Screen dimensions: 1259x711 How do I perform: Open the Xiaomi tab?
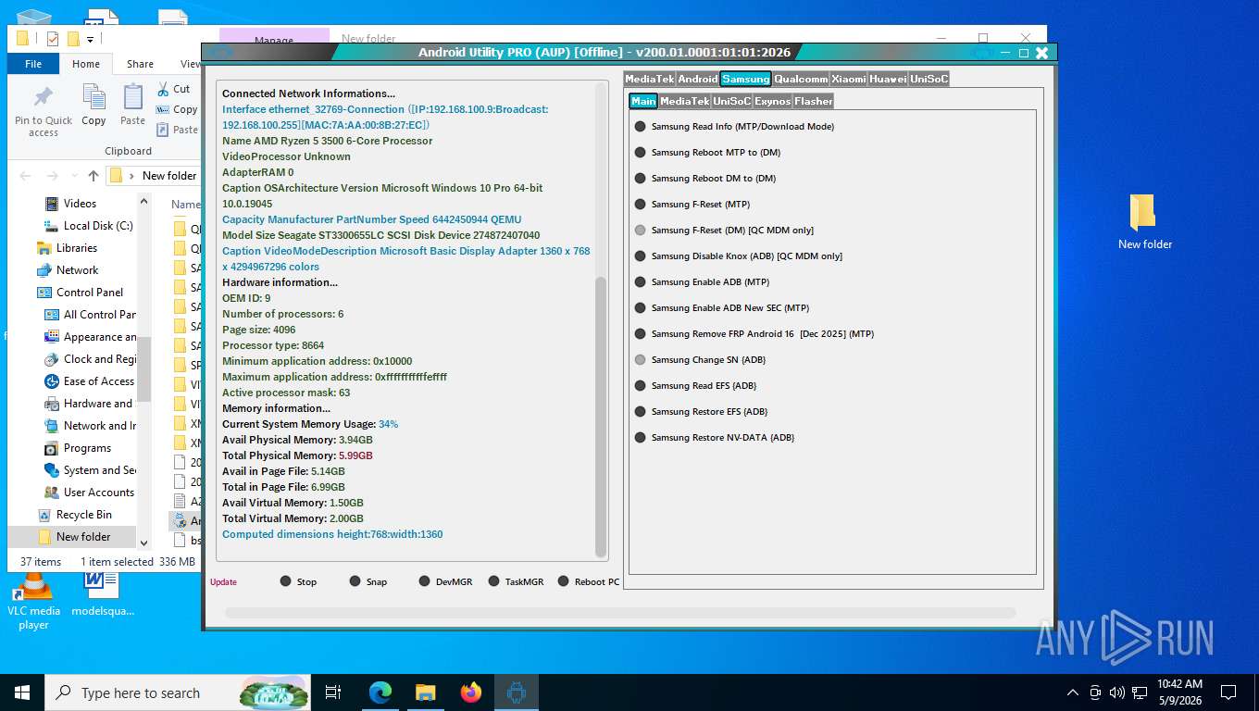(x=848, y=79)
